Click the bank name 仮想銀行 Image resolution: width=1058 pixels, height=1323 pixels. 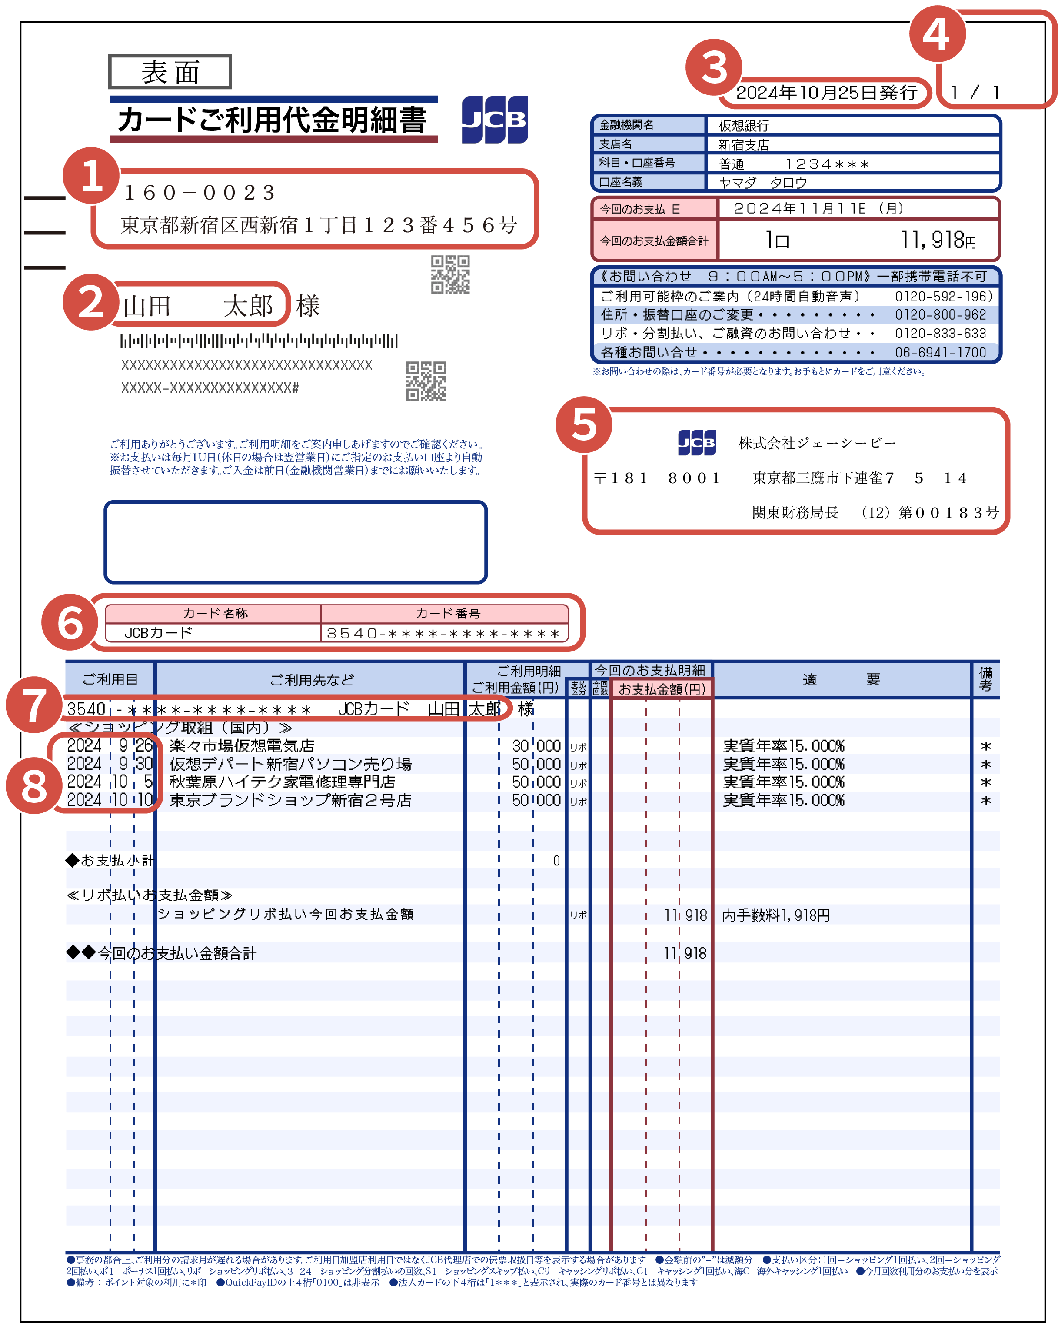coord(744,126)
